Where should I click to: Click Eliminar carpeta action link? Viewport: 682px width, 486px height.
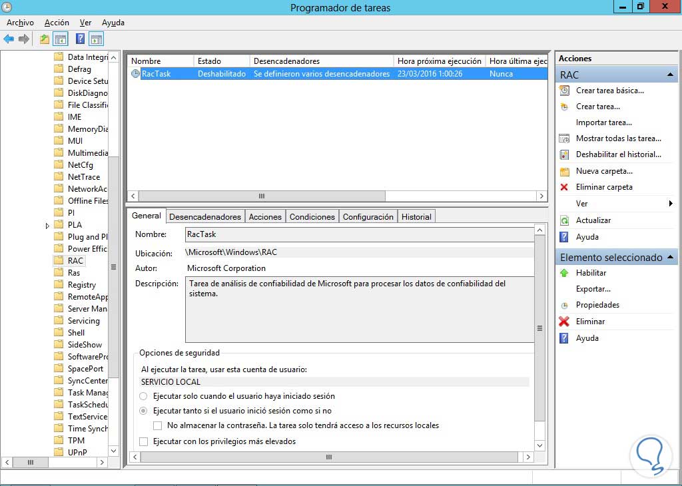604,187
